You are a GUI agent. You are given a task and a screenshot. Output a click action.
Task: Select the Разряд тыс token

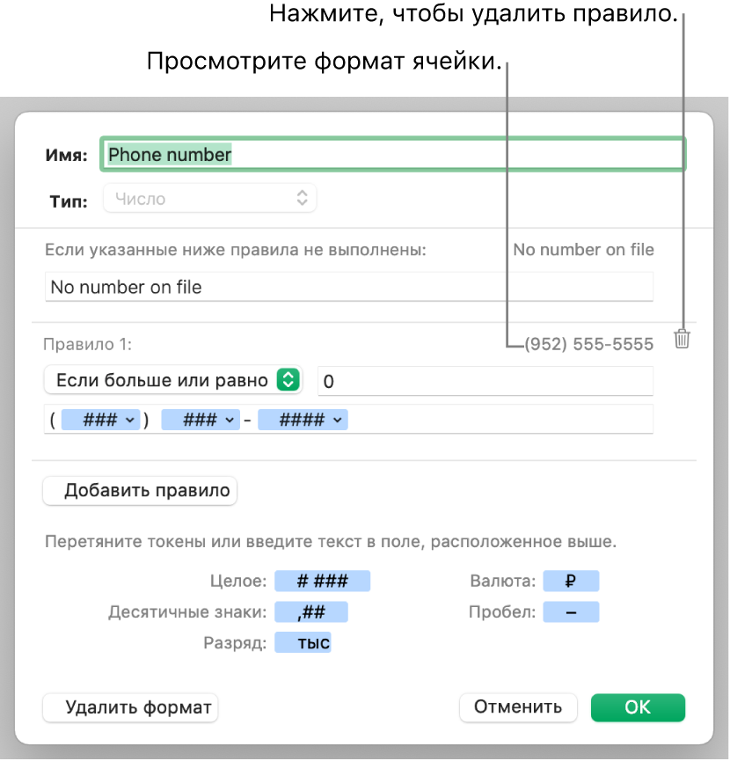pos(303,642)
